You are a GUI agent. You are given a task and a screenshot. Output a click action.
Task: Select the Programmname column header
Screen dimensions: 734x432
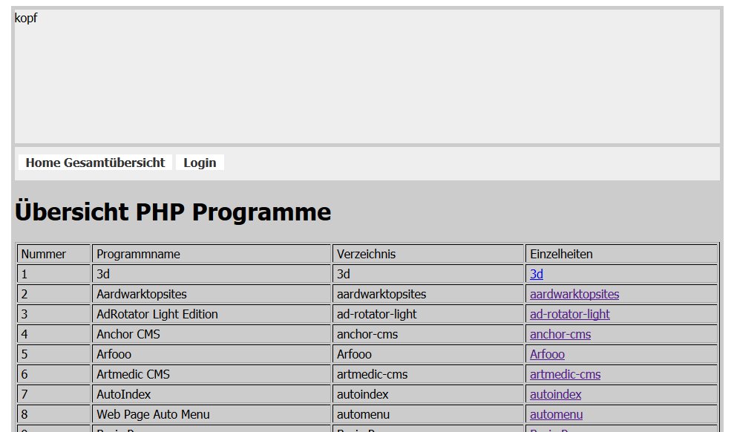click(x=138, y=254)
